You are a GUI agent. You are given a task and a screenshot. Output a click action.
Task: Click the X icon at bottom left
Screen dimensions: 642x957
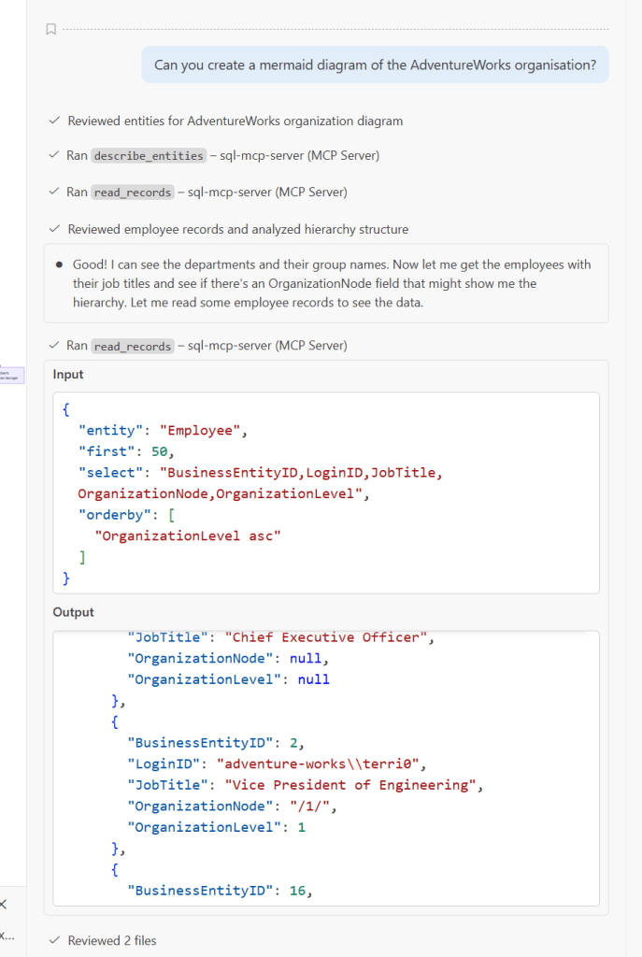[4, 904]
